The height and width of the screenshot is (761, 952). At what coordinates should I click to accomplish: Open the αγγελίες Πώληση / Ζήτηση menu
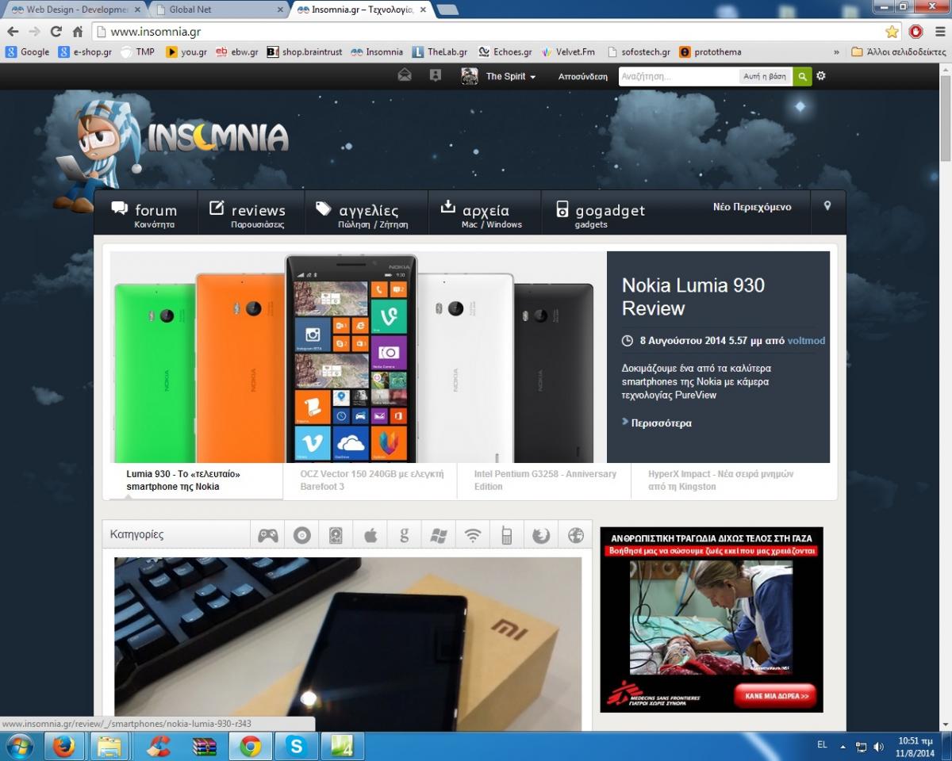(x=367, y=213)
